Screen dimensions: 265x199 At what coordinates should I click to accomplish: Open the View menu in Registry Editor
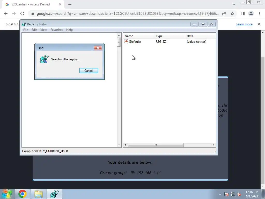click(43, 30)
